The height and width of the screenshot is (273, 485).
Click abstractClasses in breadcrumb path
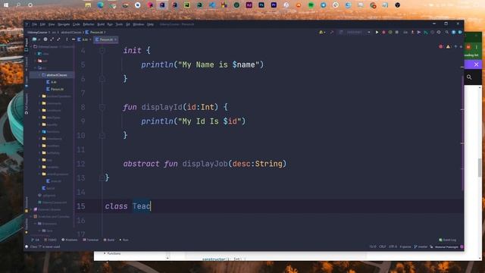pyautogui.click(x=71, y=32)
